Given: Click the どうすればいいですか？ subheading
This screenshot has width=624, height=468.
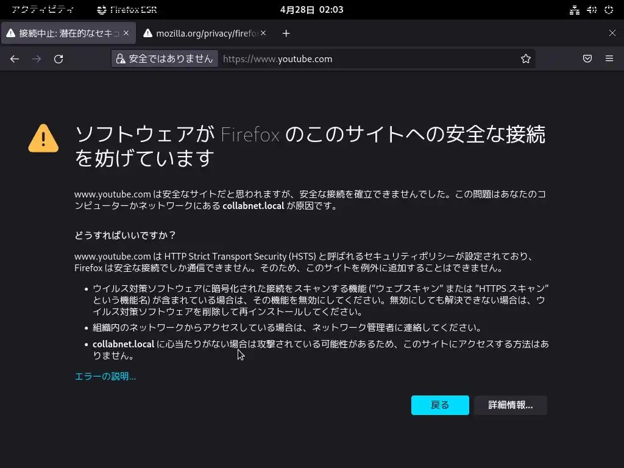Looking at the screenshot, I should click(126, 235).
